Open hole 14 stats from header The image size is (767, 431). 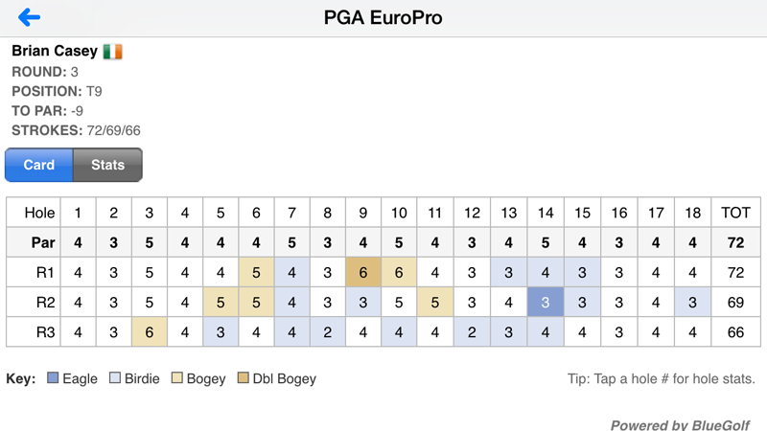click(545, 213)
